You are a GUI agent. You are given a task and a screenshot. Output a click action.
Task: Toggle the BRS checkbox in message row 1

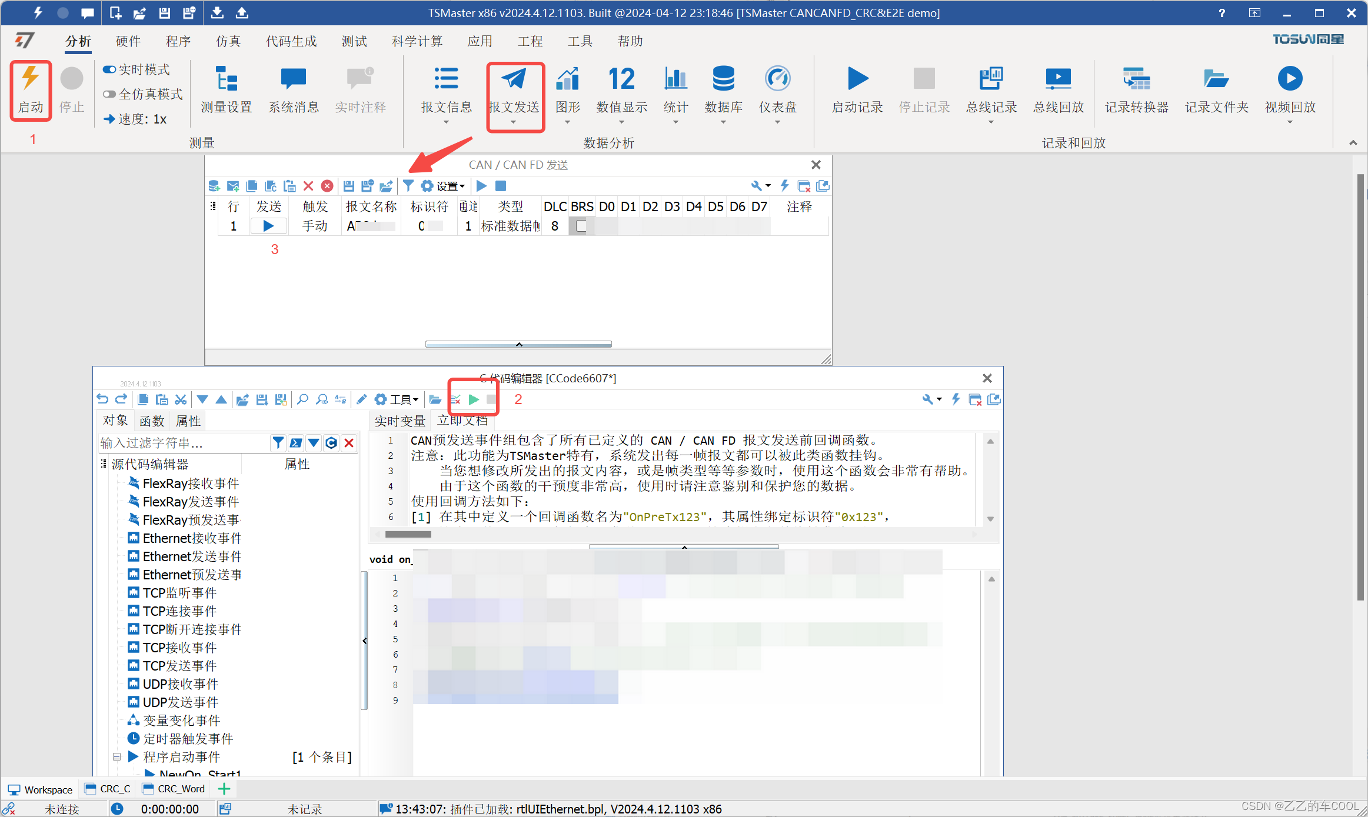point(581,226)
